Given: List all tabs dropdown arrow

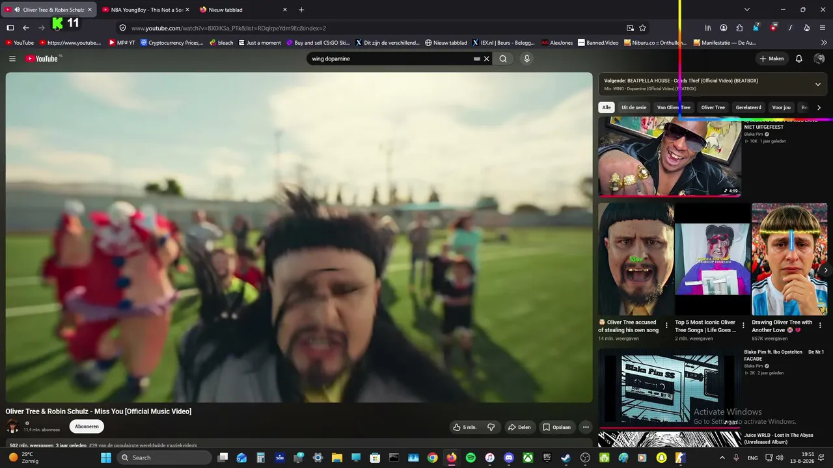Looking at the screenshot, I should tap(747, 10).
